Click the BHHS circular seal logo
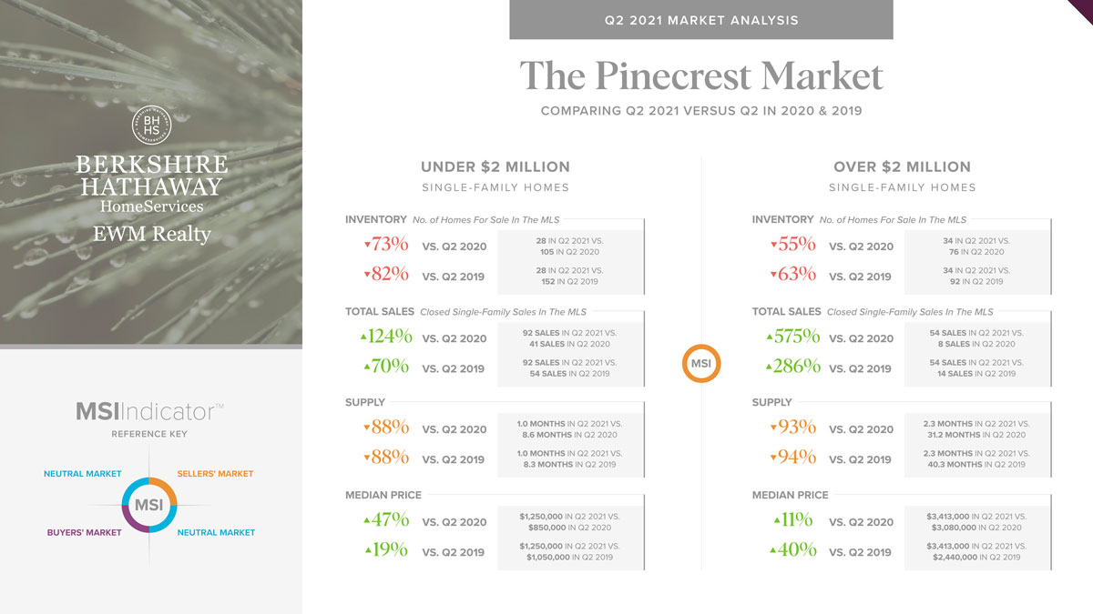 coord(151,128)
